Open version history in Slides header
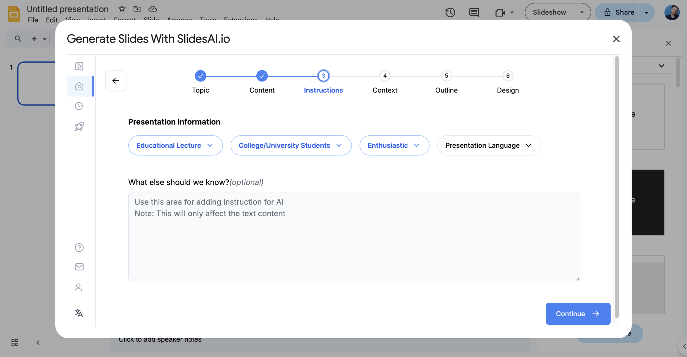This screenshot has height=357, width=687. click(450, 12)
